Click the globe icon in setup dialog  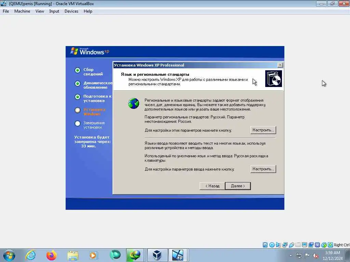point(134,103)
